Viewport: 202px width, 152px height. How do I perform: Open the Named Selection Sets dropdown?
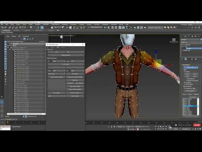pyautogui.click(x=155, y=27)
